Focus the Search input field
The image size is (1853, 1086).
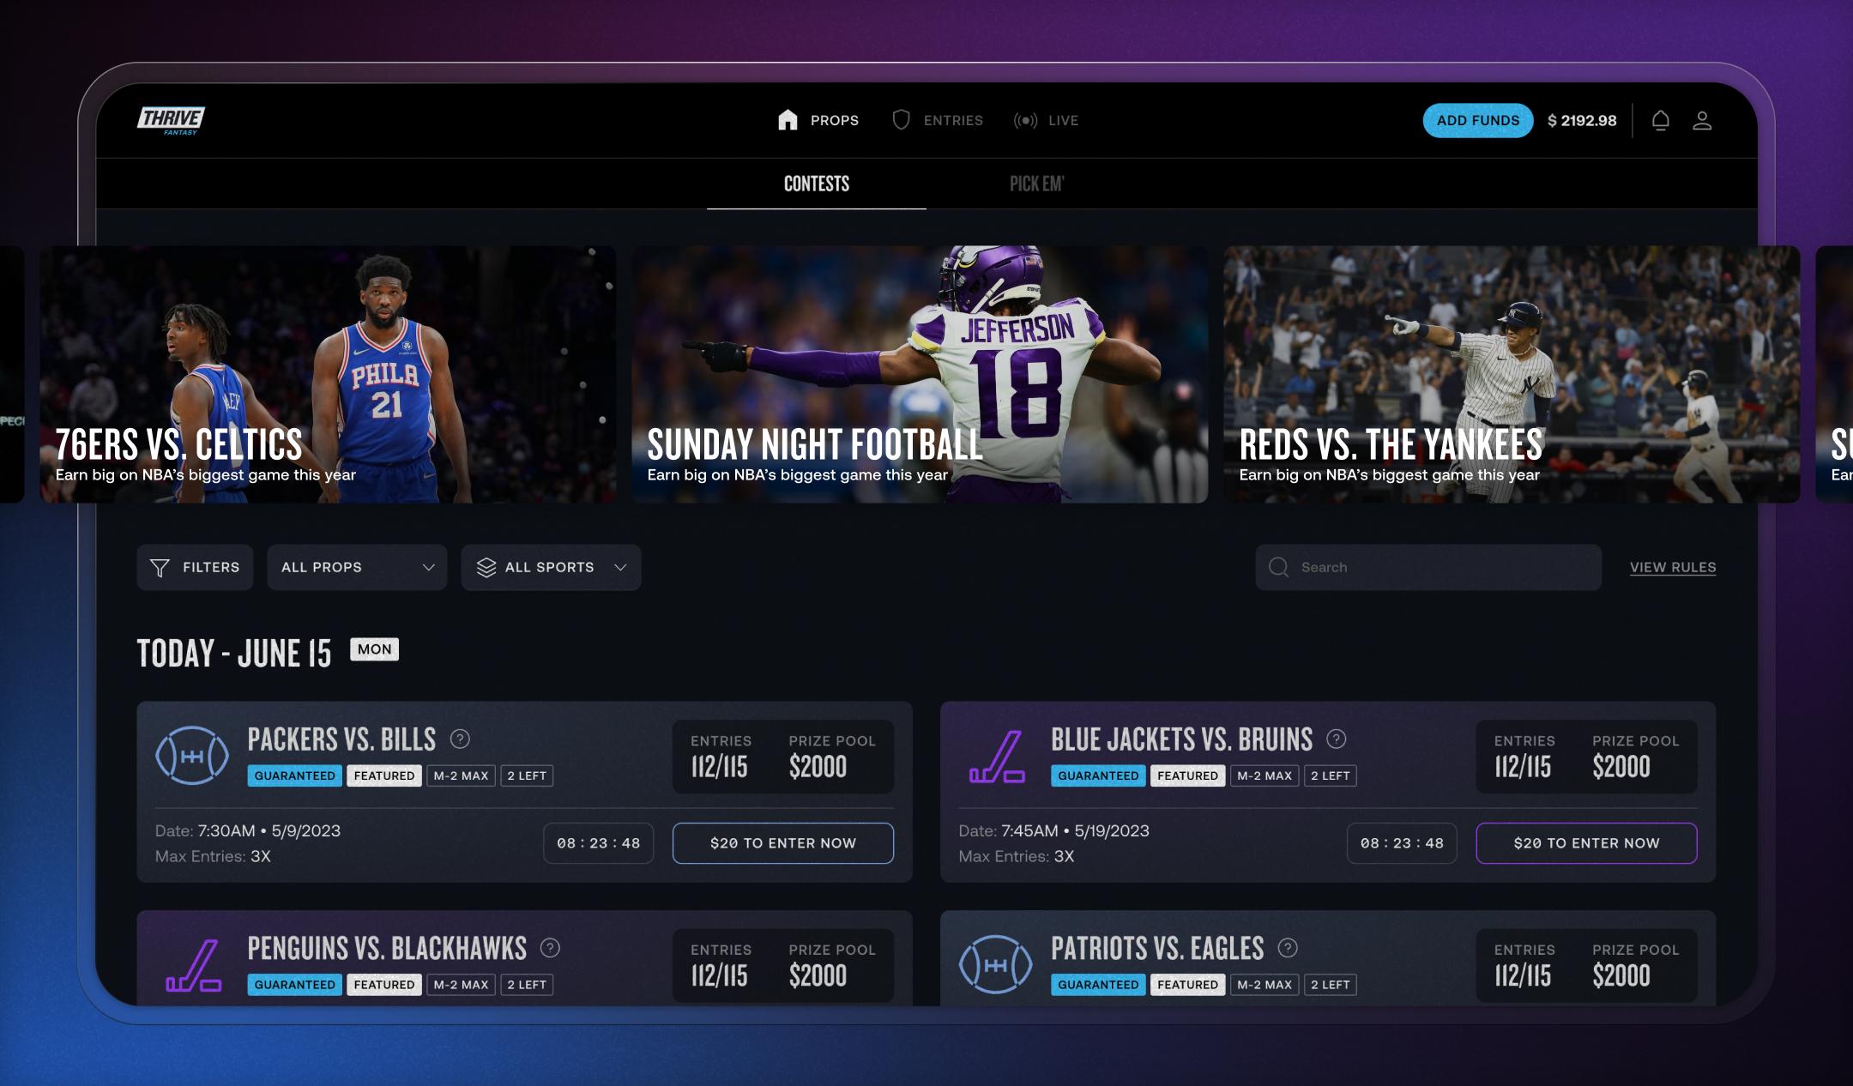click(x=1428, y=567)
